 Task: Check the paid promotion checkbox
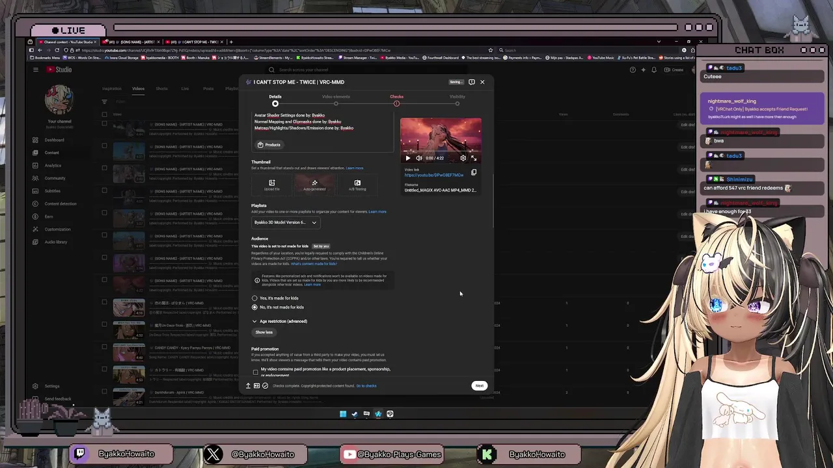pos(255,372)
